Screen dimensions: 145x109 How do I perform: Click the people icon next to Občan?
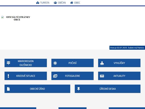[55, 3]
